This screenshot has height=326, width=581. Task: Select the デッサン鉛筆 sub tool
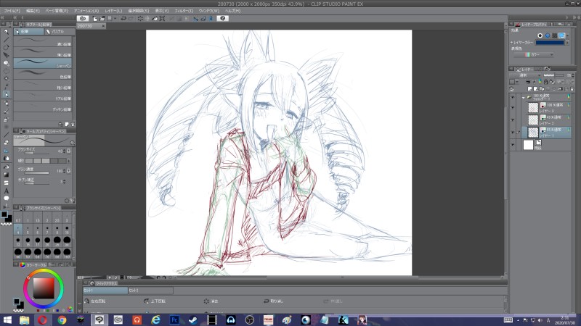43,106
